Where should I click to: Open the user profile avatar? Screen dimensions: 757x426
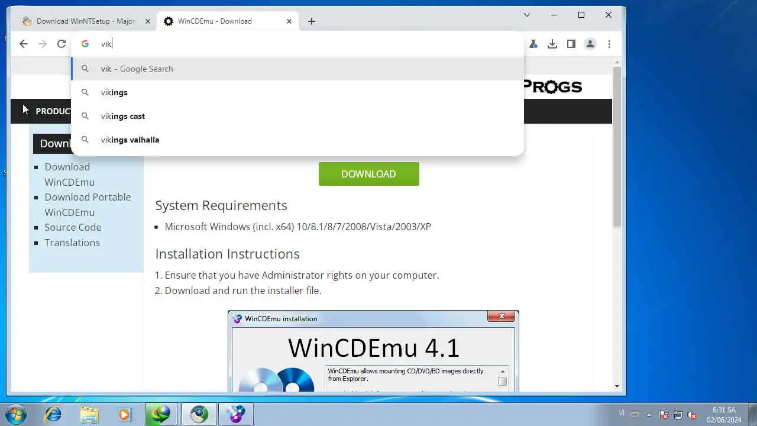click(x=590, y=44)
